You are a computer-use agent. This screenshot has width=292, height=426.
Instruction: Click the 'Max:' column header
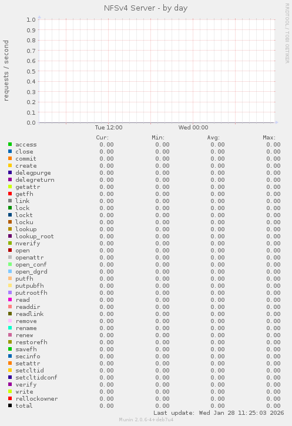[x=269, y=138]
